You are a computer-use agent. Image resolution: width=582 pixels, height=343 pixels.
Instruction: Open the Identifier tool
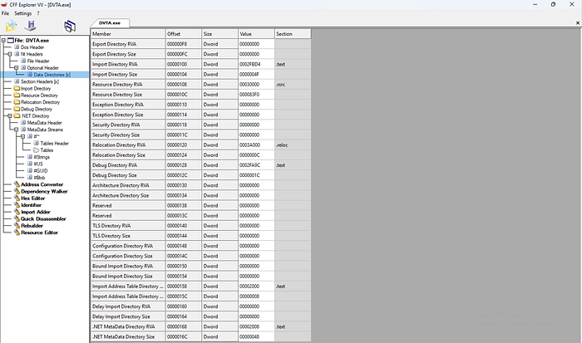32,205
